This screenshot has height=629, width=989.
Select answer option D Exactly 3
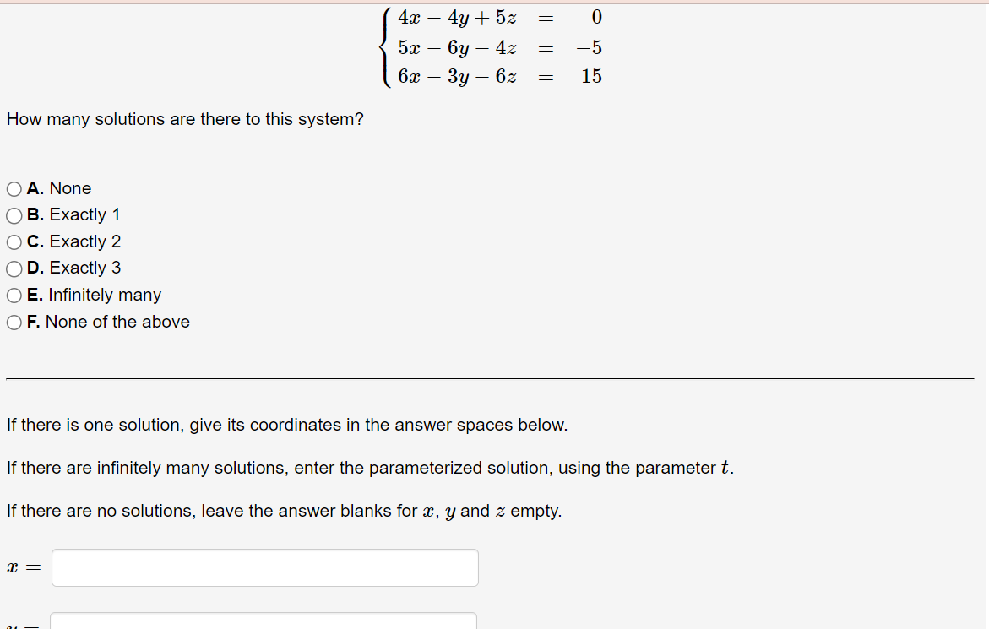click(x=14, y=268)
